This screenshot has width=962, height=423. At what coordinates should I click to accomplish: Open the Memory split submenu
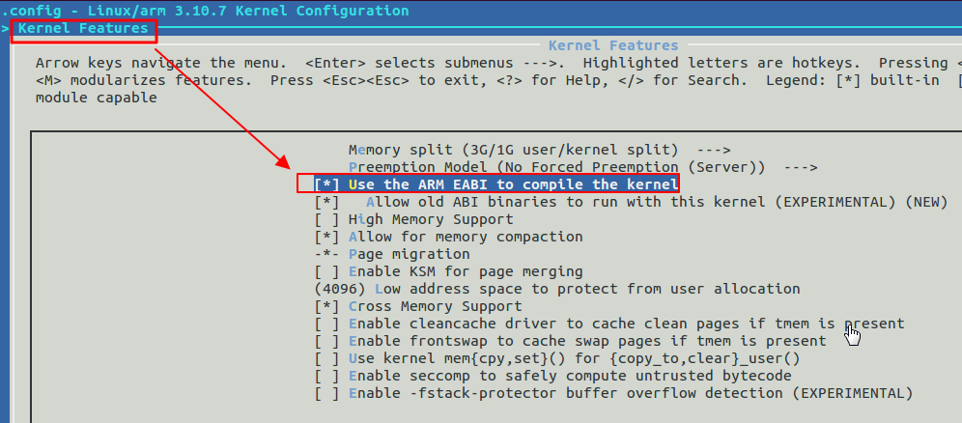pos(539,150)
